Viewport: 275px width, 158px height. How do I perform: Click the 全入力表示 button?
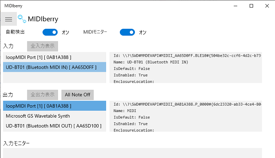click(43, 46)
